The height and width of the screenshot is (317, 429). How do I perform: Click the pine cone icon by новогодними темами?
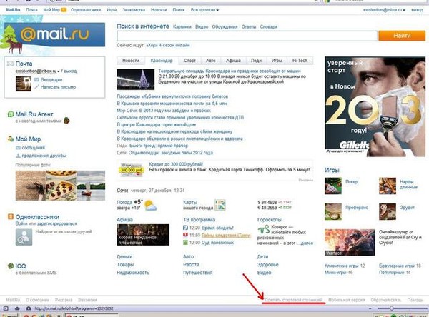click(x=66, y=120)
